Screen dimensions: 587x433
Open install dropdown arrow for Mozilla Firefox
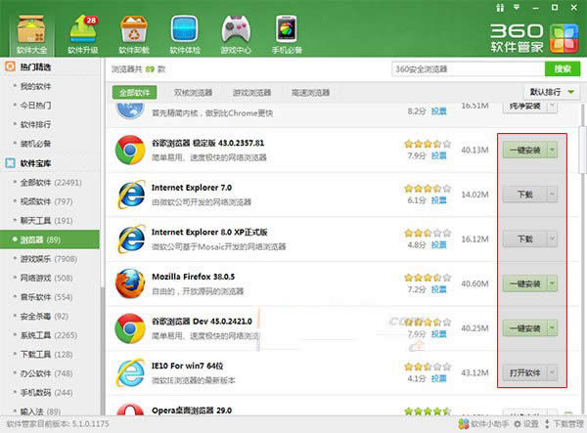(553, 284)
